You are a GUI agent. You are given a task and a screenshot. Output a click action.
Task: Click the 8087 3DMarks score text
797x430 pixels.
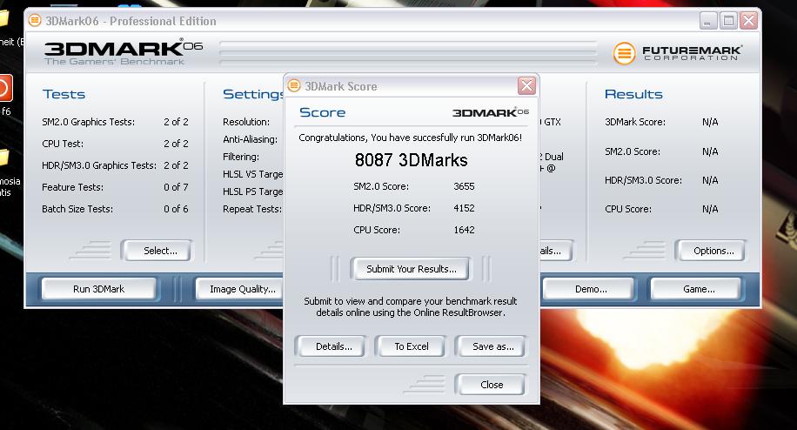411,160
